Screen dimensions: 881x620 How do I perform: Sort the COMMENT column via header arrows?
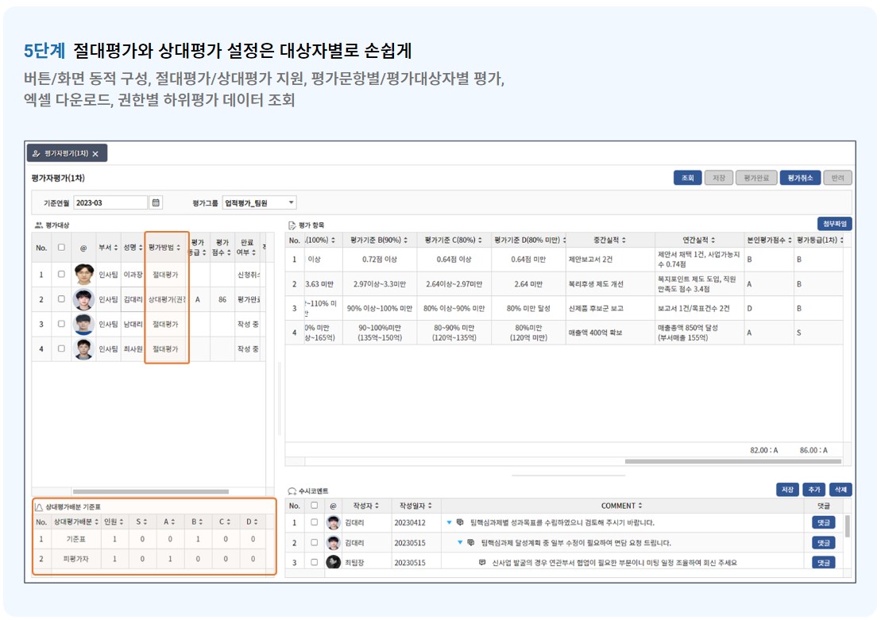click(x=640, y=506)
